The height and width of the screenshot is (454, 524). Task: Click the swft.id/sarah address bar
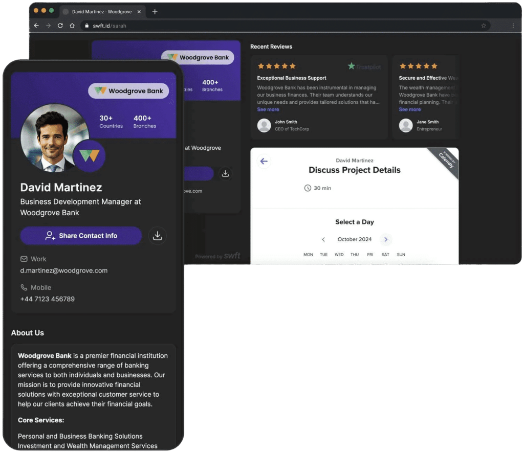[285, 26]
